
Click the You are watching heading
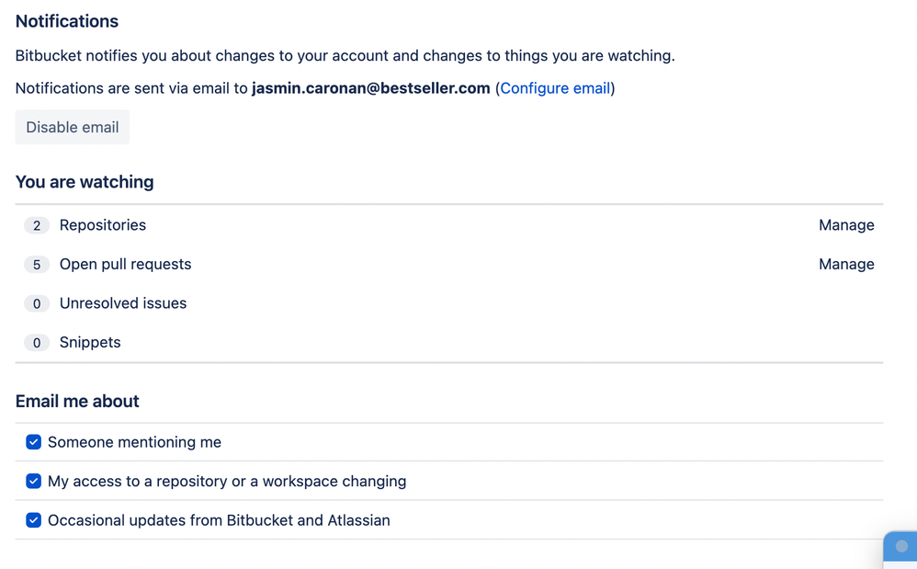85,182
